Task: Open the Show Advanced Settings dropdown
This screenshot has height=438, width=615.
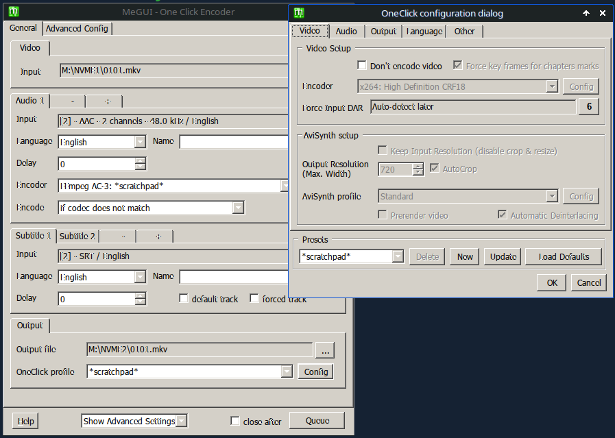Action: 181,421
